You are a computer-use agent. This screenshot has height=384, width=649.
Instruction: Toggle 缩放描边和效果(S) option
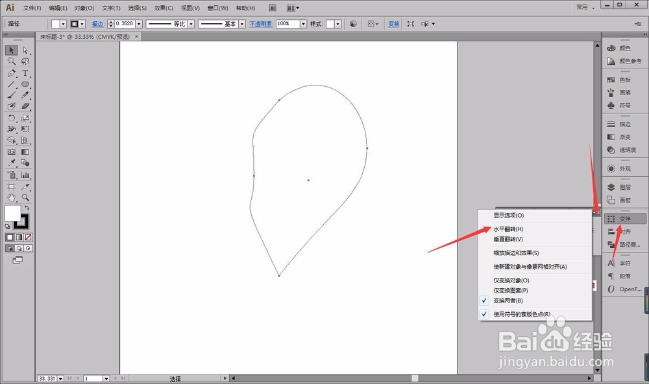coord(535,253)
